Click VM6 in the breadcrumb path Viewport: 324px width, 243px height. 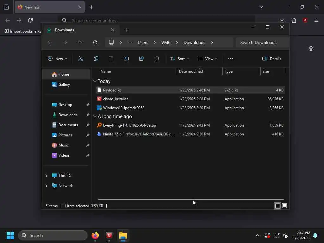[x=166, y=42]
